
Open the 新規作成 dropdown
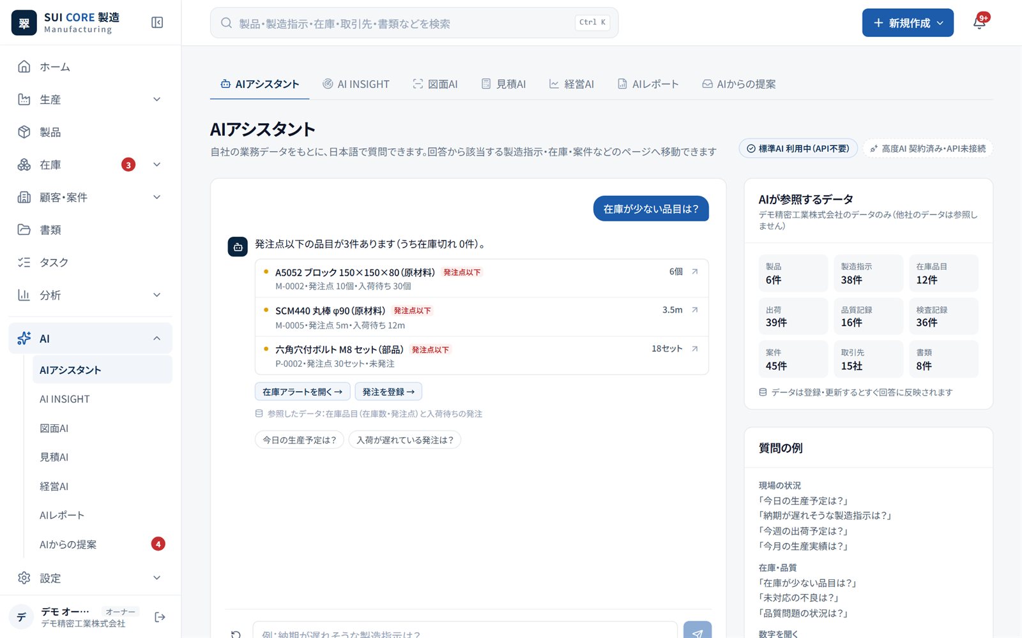[908, 23]
